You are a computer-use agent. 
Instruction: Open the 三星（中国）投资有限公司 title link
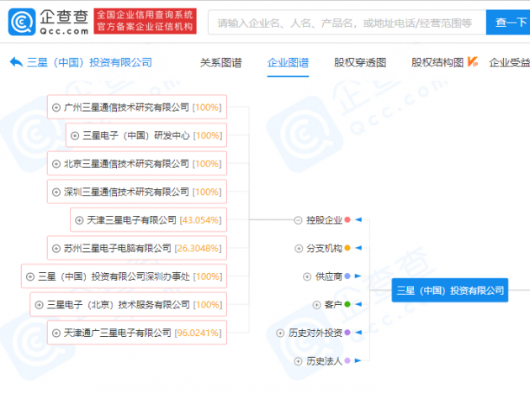pos(89,62)
